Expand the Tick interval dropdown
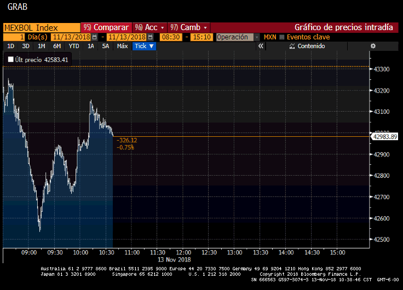 pyautogui.click(x=145, y=46)
